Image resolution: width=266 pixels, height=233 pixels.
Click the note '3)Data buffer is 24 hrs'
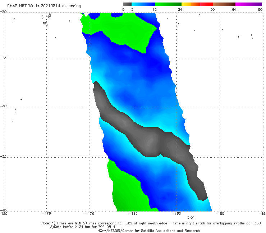[83, 227]
